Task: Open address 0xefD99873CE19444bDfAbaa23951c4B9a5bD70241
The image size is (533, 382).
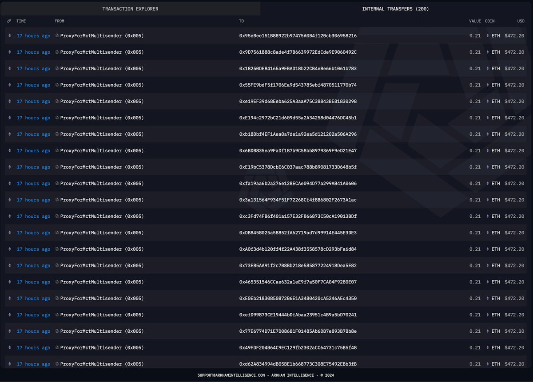Action: (x=298, y=315)
